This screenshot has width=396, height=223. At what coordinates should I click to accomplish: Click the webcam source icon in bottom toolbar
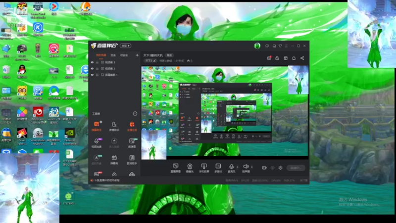[x=190, y=167]
